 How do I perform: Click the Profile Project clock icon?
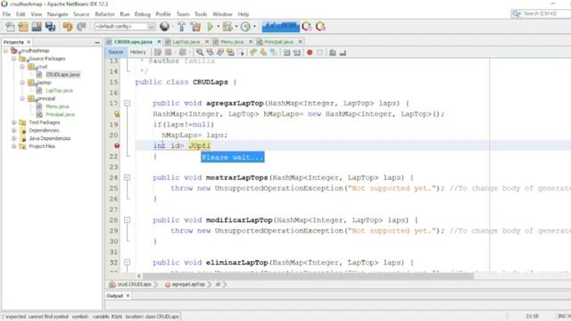tap(245, 27)
